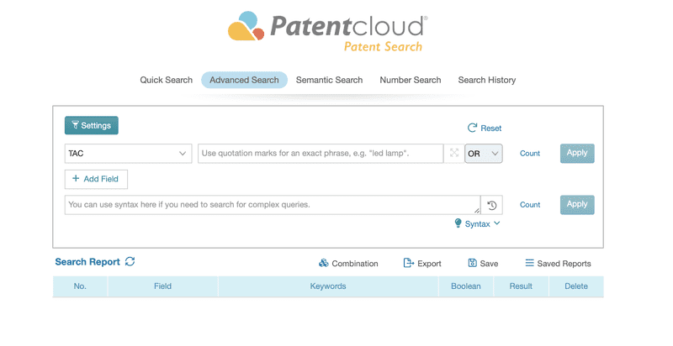673x346 pixels.
Task: Switch to the Search History tab
Action: coord(487,80)
